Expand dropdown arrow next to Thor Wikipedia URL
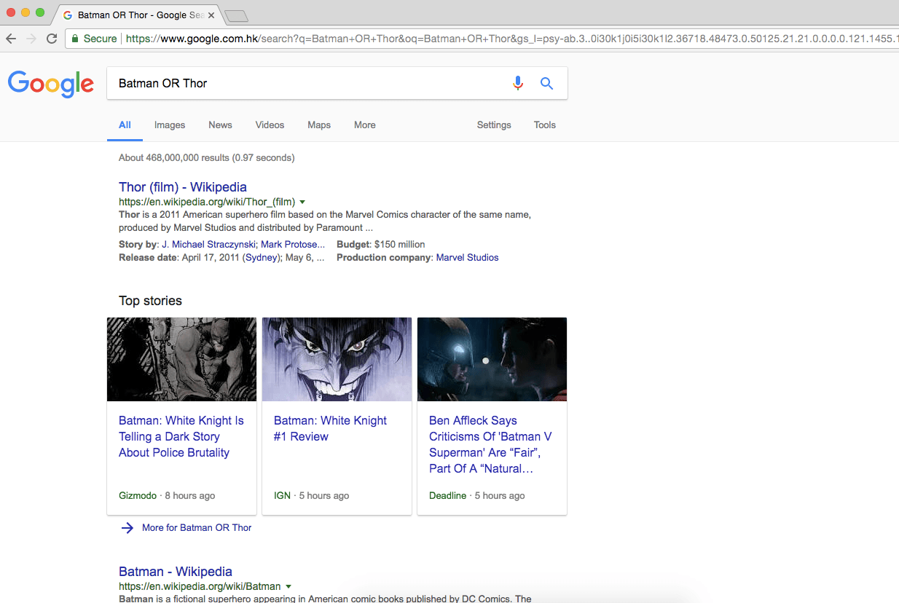Viewport: 899px width, 603px height. pos(302,202)
